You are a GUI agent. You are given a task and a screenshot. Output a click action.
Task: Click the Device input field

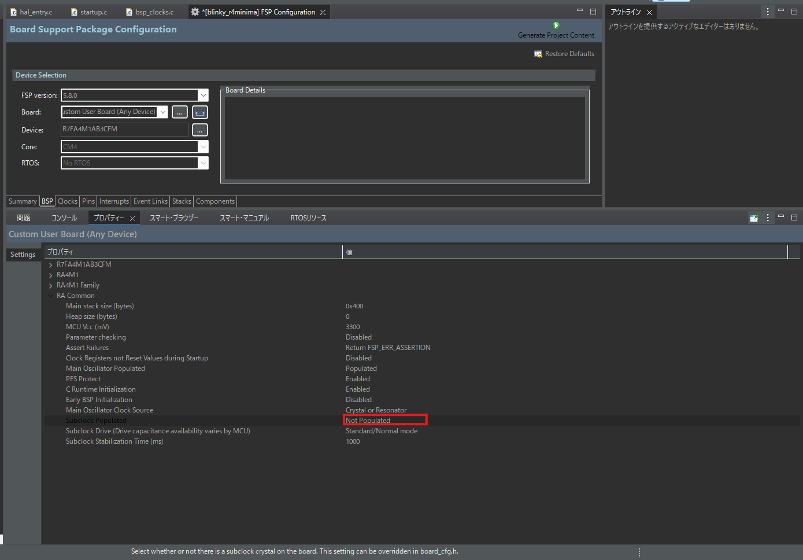tap(124, 130)
